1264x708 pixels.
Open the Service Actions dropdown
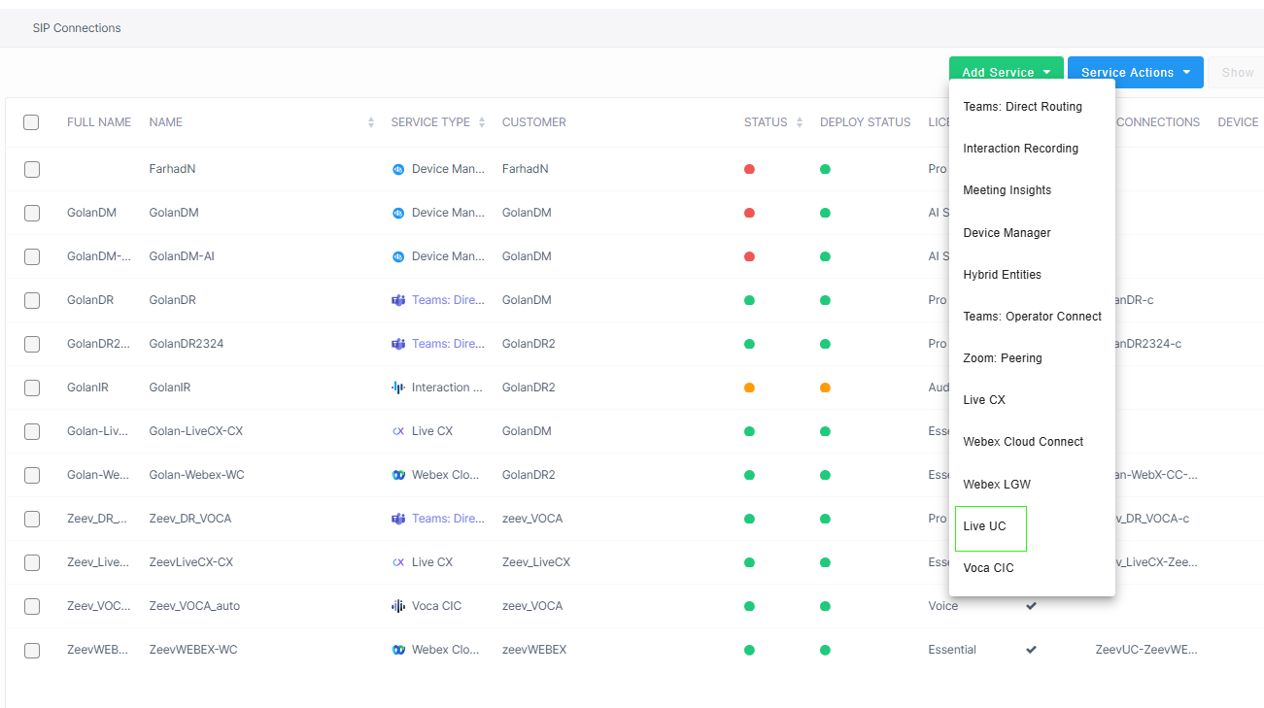tap(1136, 72)
